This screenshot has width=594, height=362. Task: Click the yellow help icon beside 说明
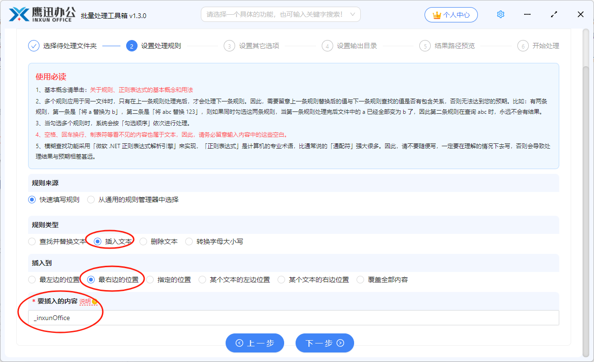[95, 302]
